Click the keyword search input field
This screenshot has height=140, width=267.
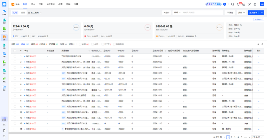click(202, 13)
